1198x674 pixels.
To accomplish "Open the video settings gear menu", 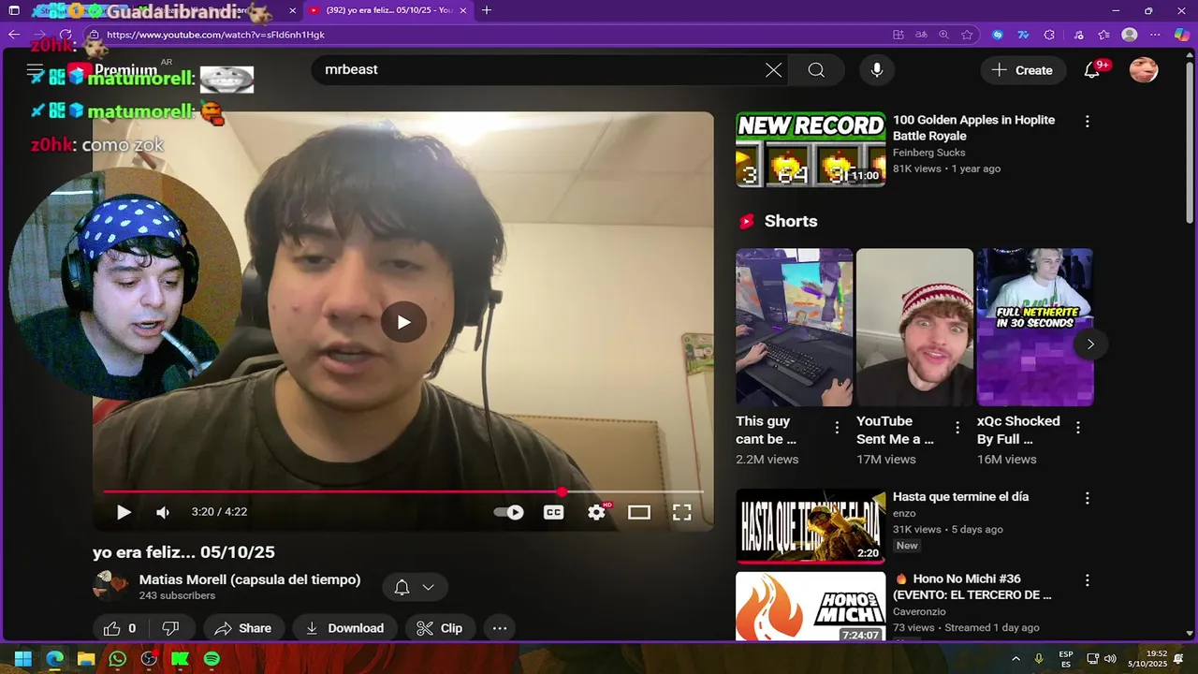I will 596,512.
